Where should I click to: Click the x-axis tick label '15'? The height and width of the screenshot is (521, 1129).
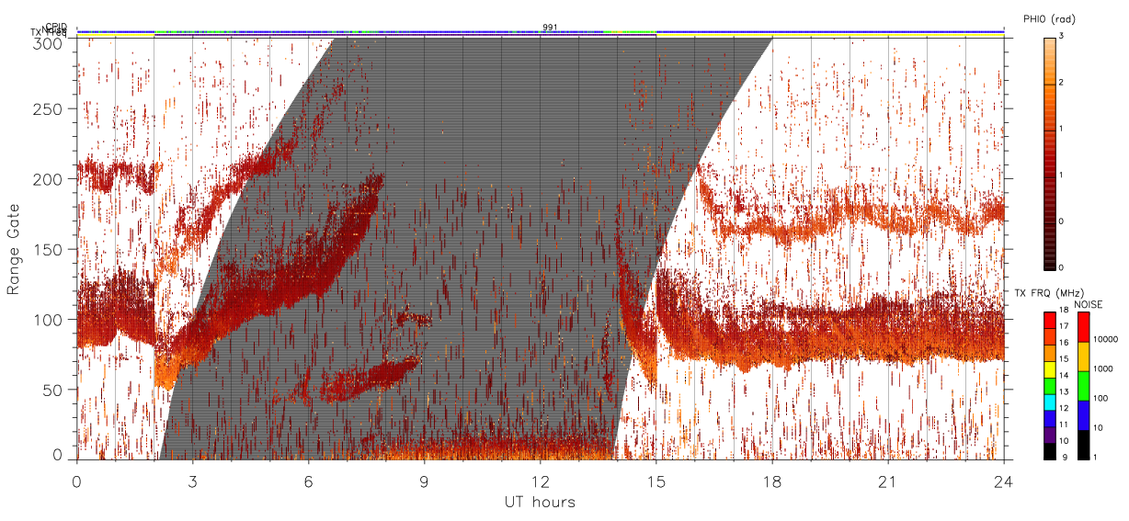click(x=656, y=481)
